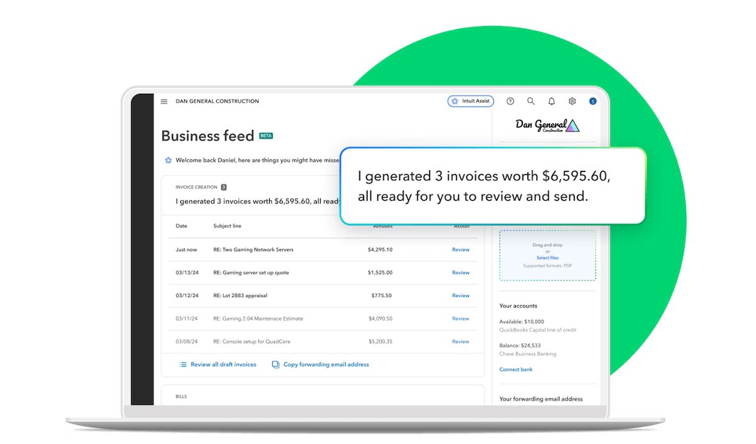Image resolution: width=756 pixels, height=444 pixels.
Task: Open the settings gear icon
Action: click(572, 101)
